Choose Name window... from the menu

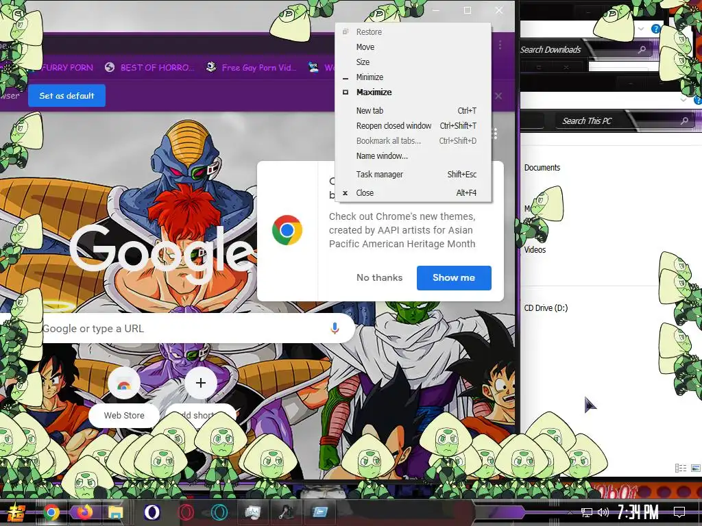pyautogui.click(x=412, y=155)
